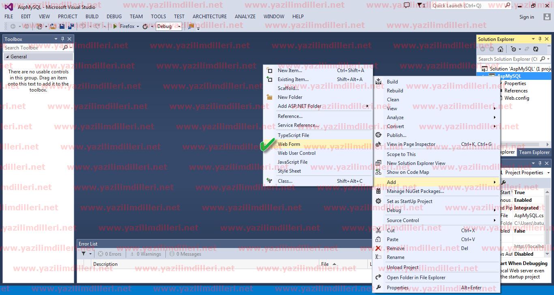Toggle the 0 Messages filter button
554x295 pixels.
click(185, 254)
